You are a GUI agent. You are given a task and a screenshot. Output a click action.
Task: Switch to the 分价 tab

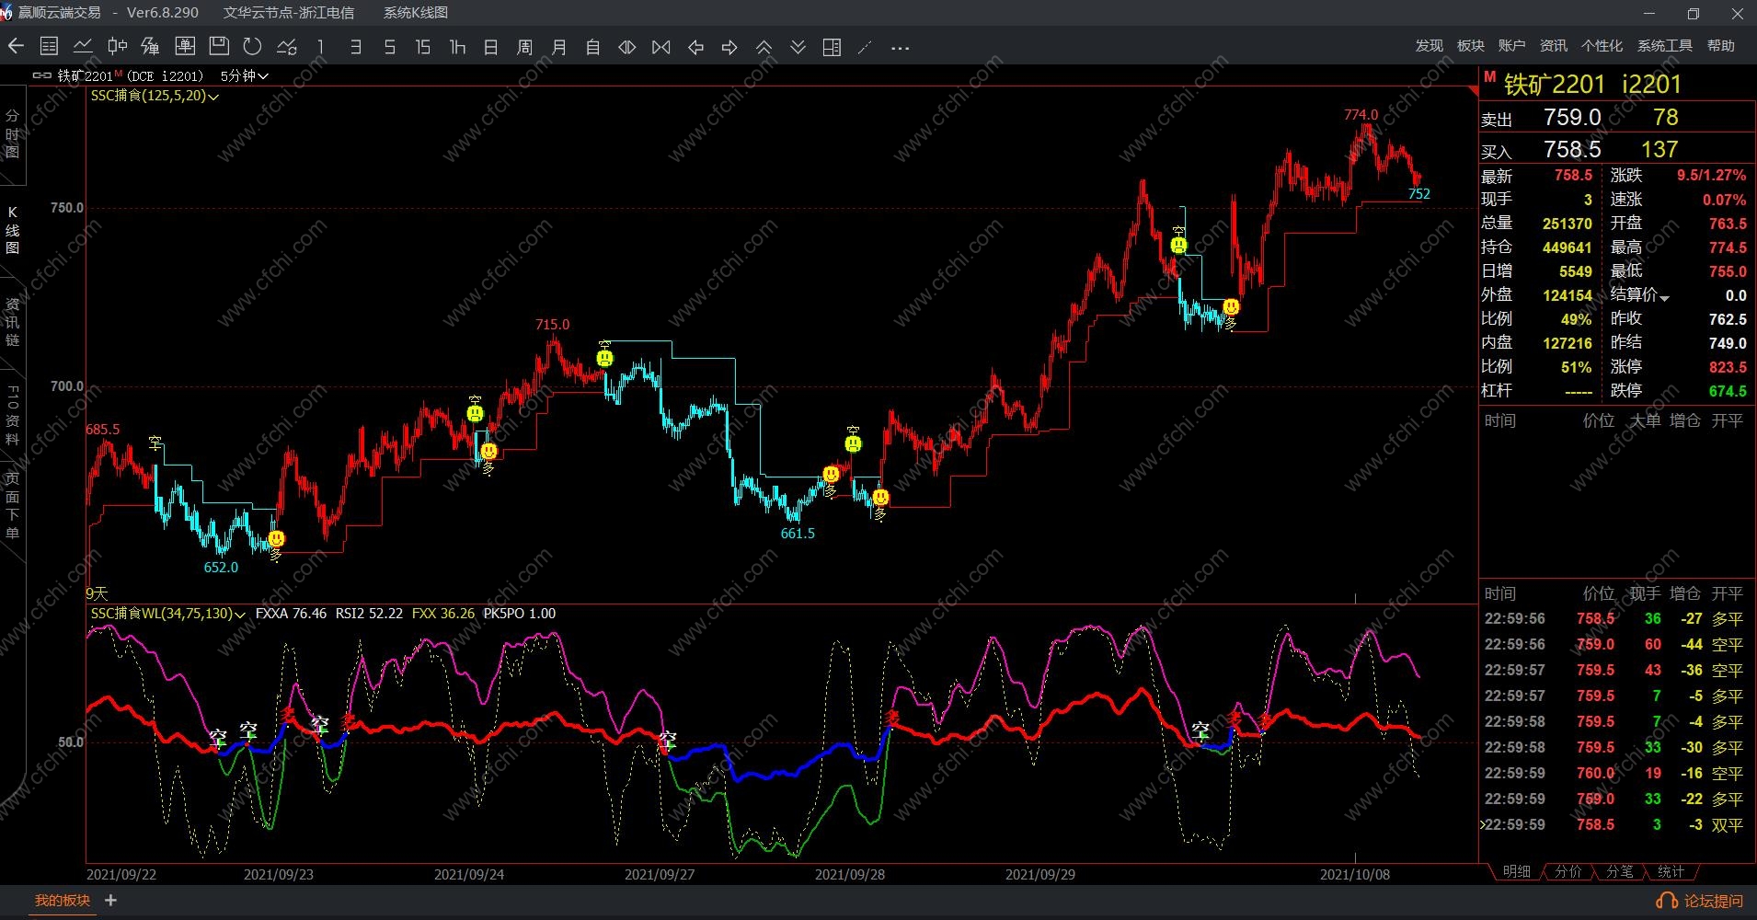coord(1568,871)
